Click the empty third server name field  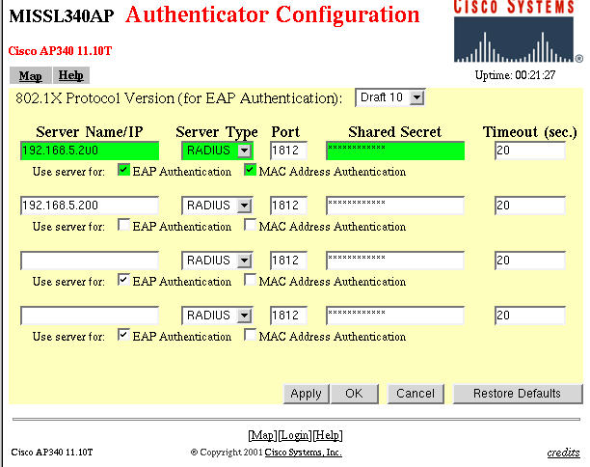tap(90, 261)
